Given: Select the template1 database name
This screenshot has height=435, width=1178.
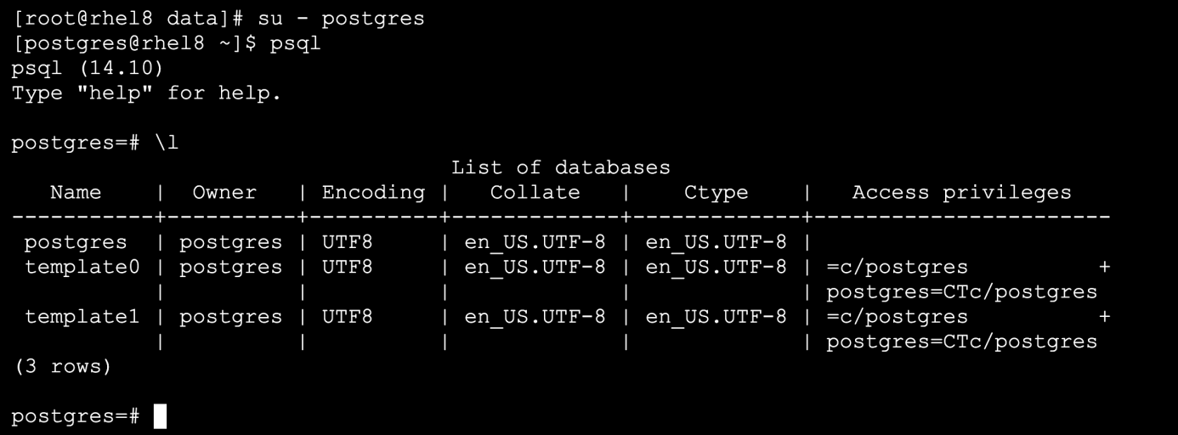Looking at the screenshot, I should (82, 316).
